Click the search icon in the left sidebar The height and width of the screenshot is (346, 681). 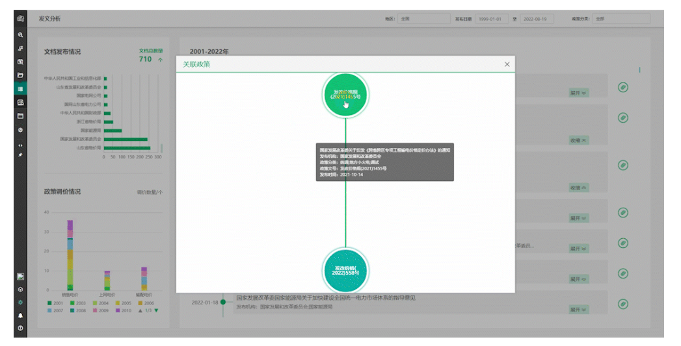pyautogui.click(x=21, y=34)
